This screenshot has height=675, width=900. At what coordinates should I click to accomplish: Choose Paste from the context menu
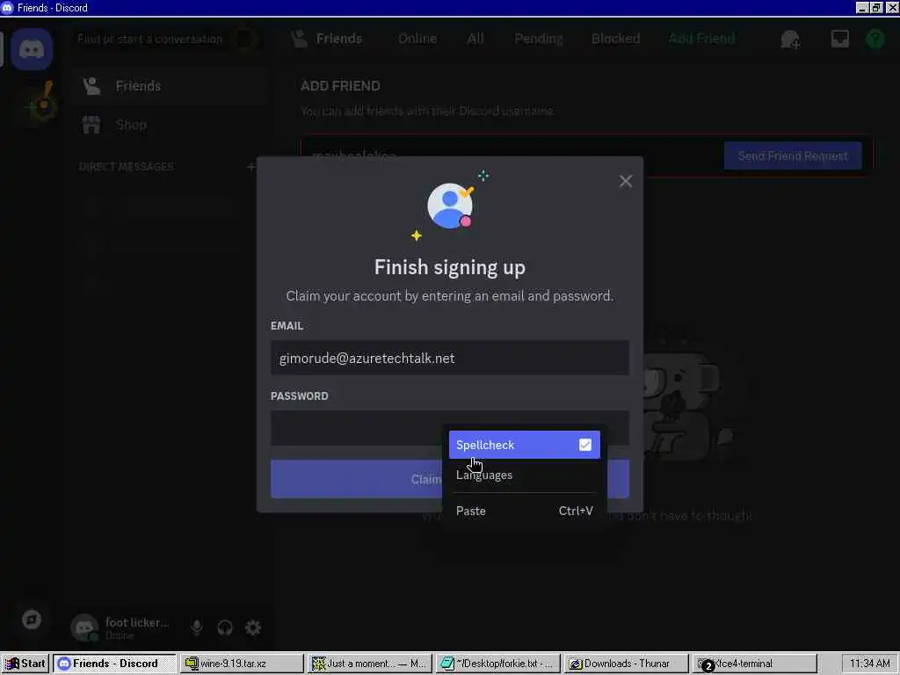524,511
